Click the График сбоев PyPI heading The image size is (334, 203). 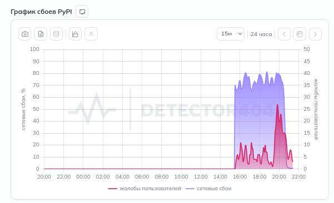(41, 12)
